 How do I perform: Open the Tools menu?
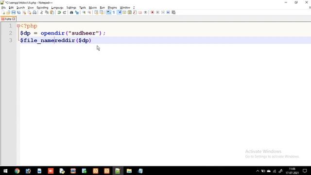[83, 8]
